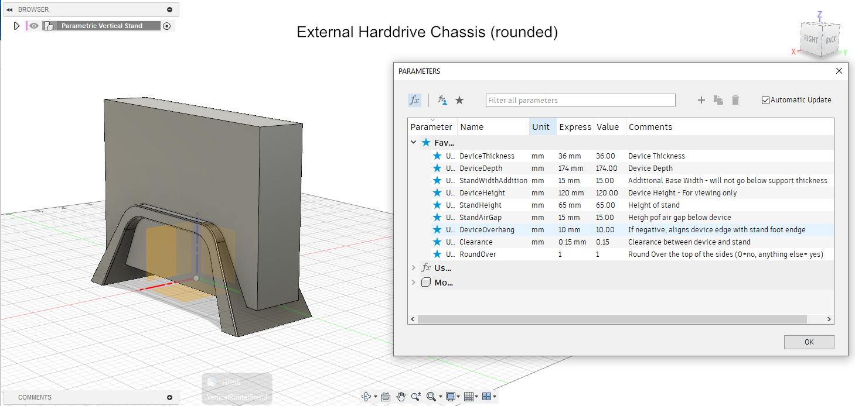Open the Fit view tool
The image size is (855, 406).
[x=432, y=396]
